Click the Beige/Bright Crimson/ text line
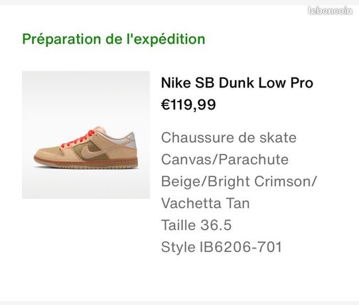Screen dimensions: 359x305 [x=239, y=182]
